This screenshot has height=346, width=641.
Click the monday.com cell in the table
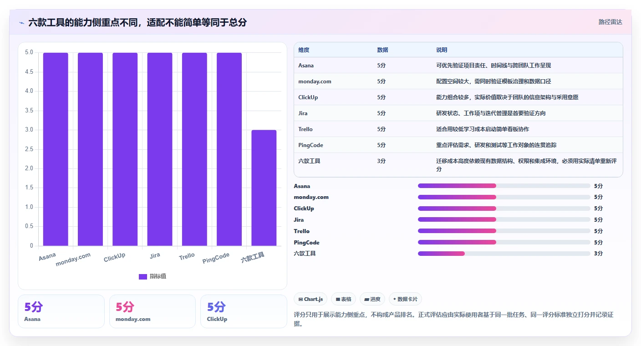[315, 81]
